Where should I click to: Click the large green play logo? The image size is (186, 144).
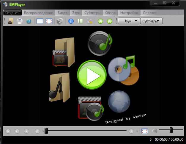point(92,75)
